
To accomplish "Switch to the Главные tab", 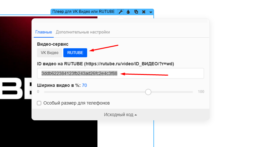I will 44,32.
